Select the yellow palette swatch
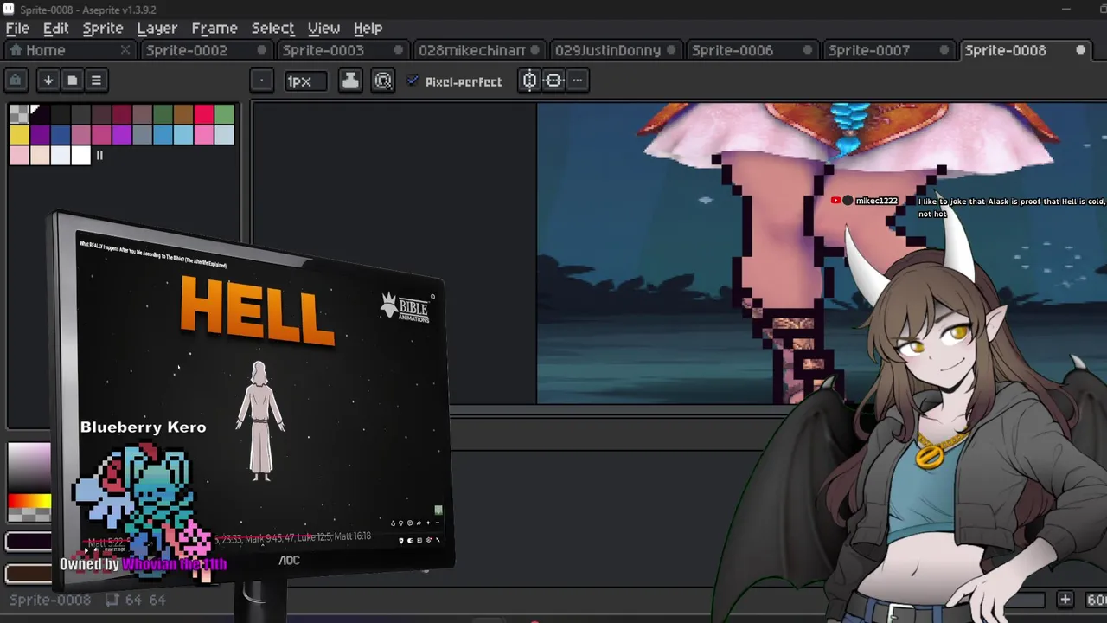 [x=19, y=135]
